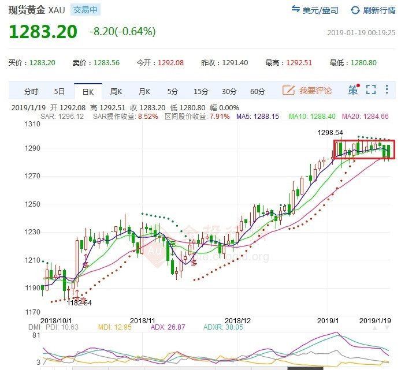401x370 pixels.
Task: Click the 我要评论 comment link
Action: [x=315, y=91]
